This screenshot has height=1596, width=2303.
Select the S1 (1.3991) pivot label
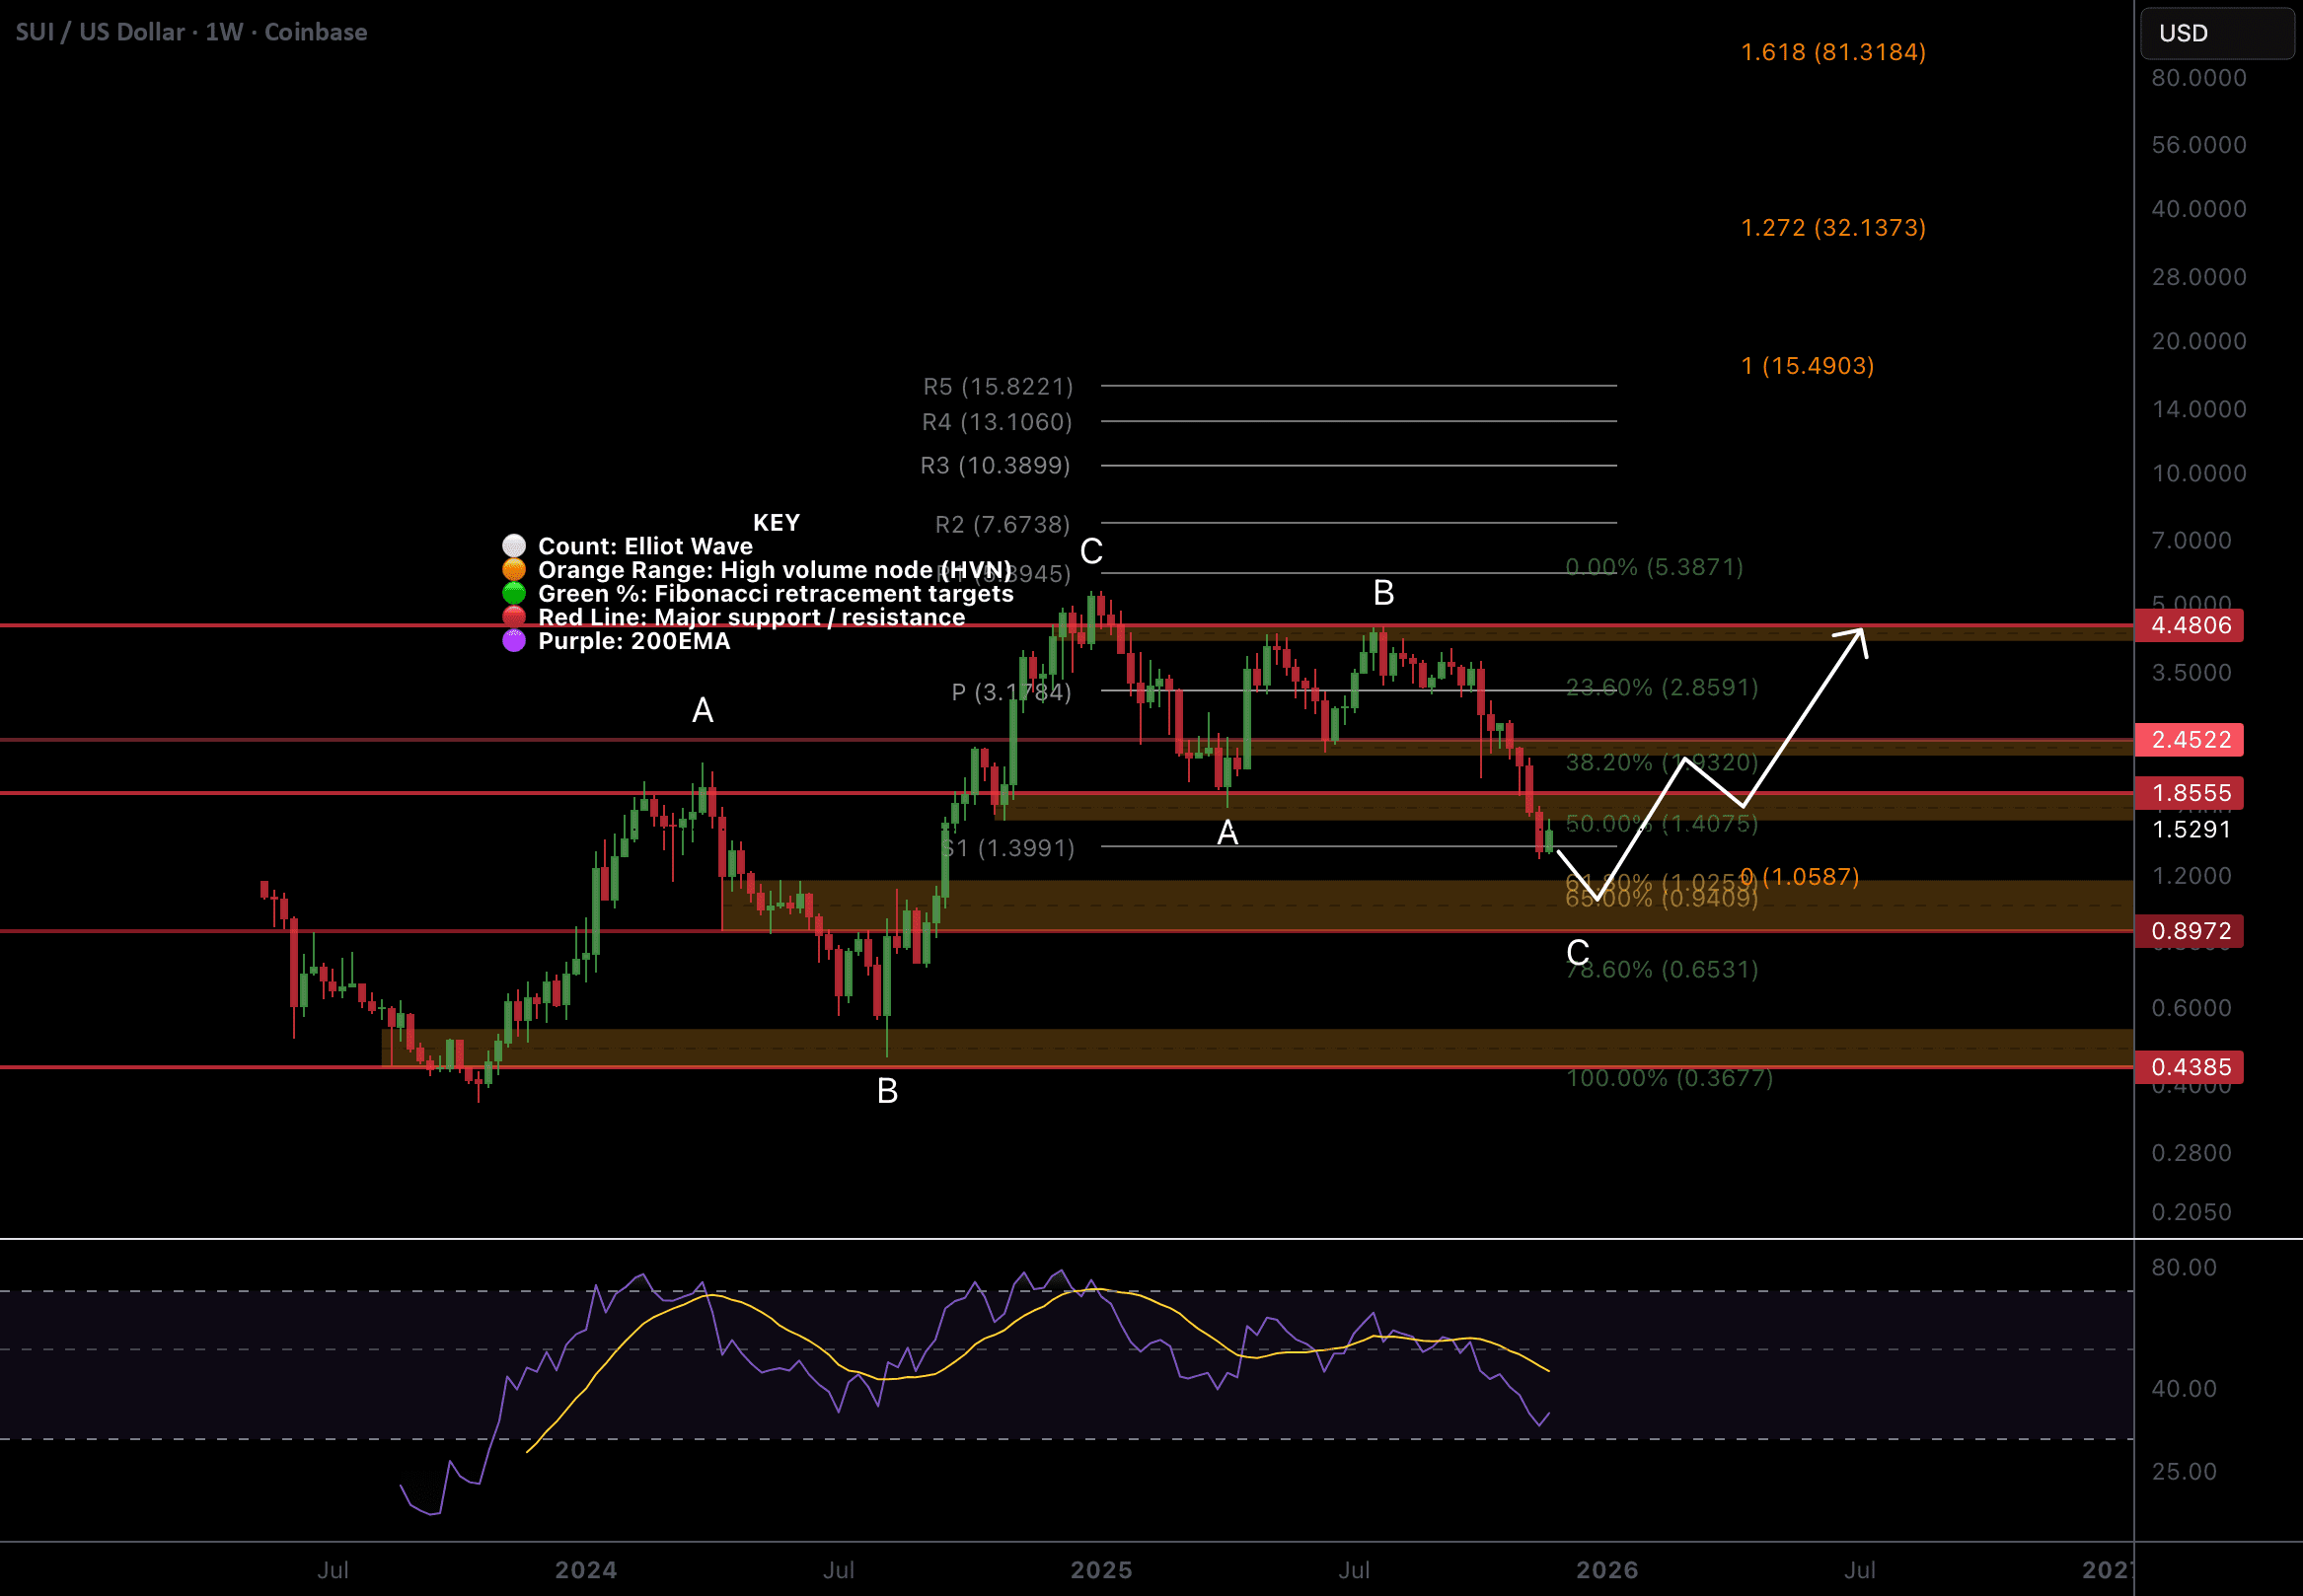(1010, 848)
